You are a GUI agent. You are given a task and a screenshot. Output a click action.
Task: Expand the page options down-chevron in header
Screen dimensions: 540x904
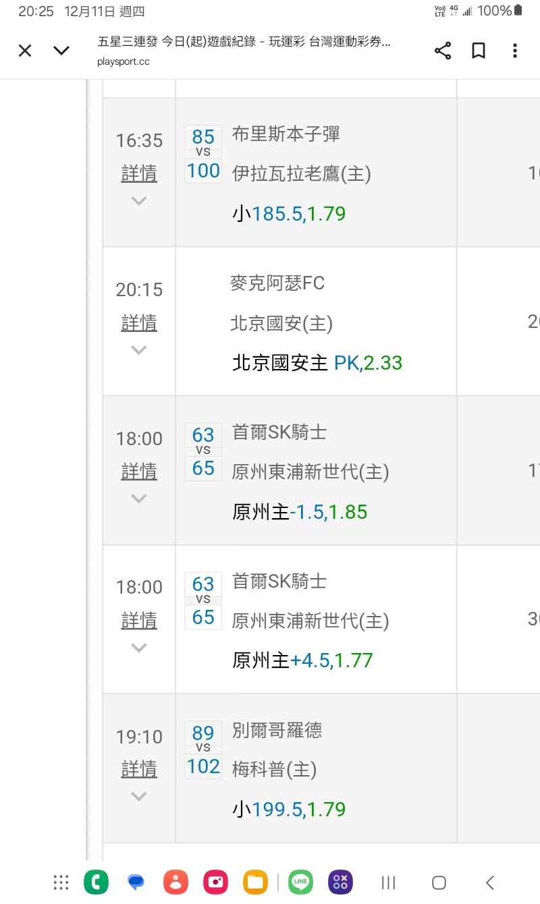61,51
